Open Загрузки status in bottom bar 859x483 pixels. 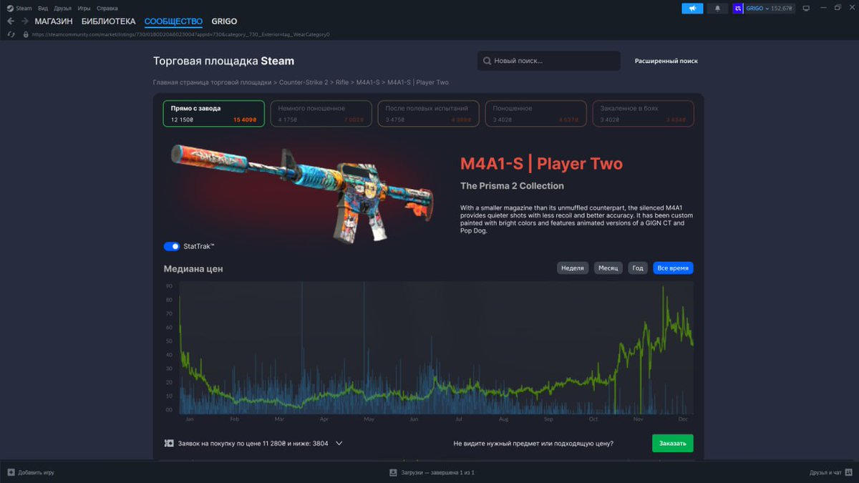coord(437,472)
